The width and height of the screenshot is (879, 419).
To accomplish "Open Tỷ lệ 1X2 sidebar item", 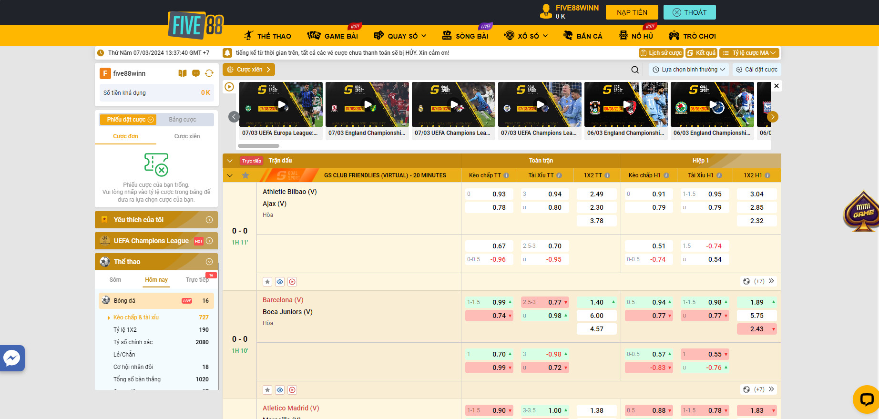I will pos(125,330).
